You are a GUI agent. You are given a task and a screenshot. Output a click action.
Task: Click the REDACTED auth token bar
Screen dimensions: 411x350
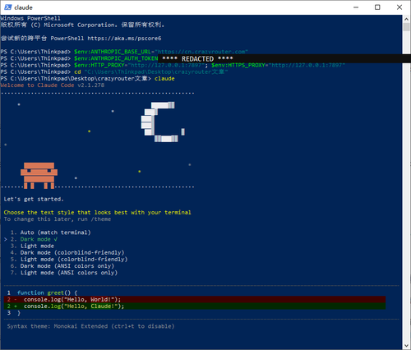click(x=284, y=58)
